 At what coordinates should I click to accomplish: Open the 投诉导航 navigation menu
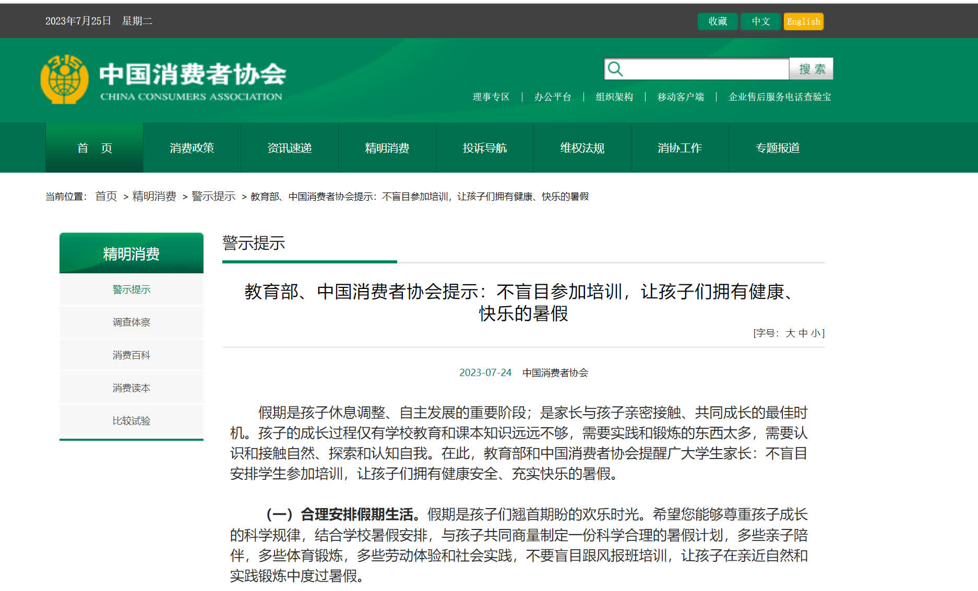484,148
